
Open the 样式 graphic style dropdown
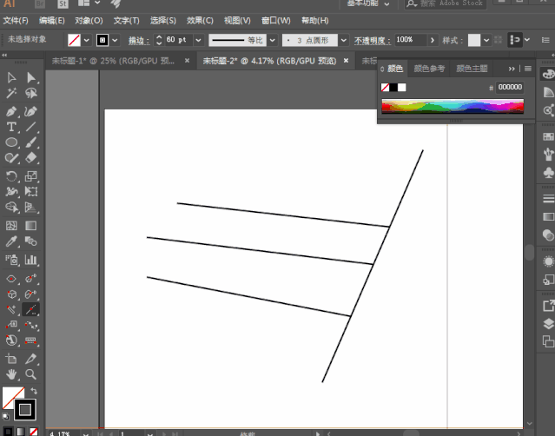click(486, 40)
